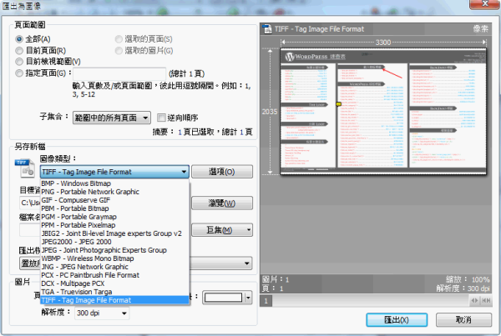Viewport: 501px width, 336px height.
Task: Click the 縮放: 100% zoom text
Action: click(x=468, y=279)
